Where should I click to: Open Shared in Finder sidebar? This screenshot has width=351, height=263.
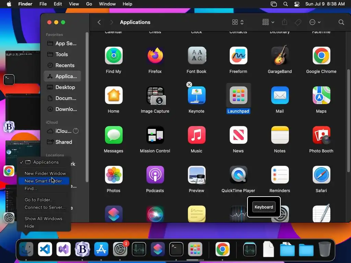(62, 142)
